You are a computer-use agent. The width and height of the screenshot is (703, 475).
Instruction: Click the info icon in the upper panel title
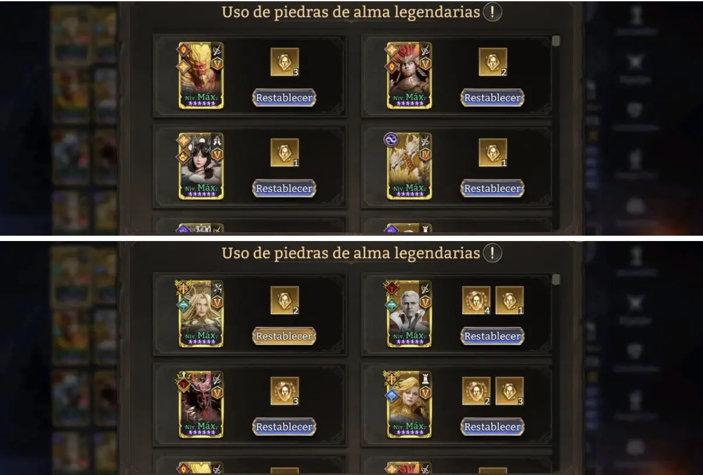[493, 12]
